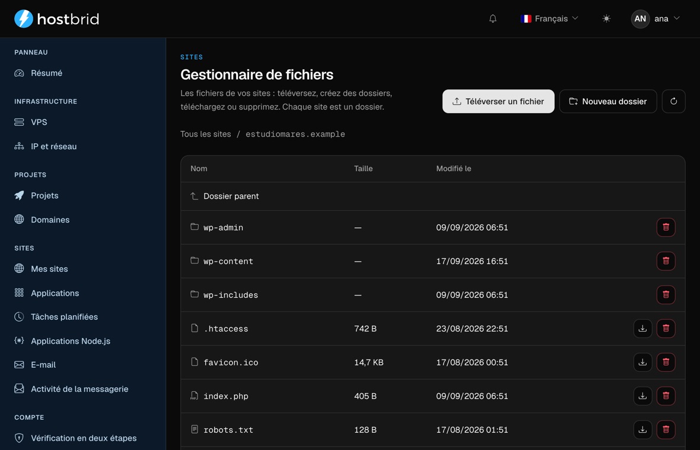Open the ana user account menu
The width and height of the screenshot is (700, 450).
656,19
